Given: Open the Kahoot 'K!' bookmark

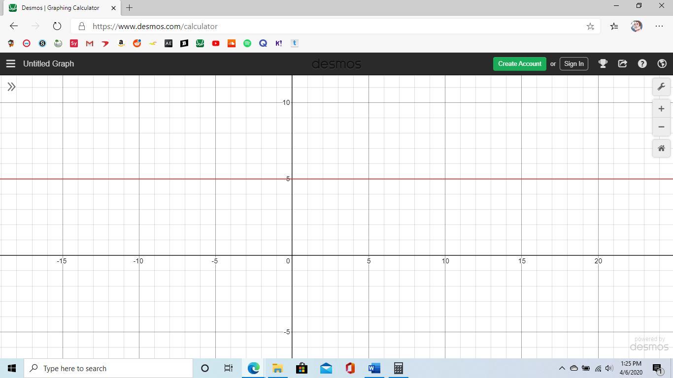Looking at the screenshot, I should (279, 43).
